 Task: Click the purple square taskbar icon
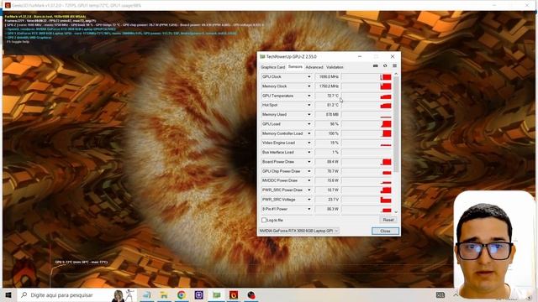pos(198,294)
